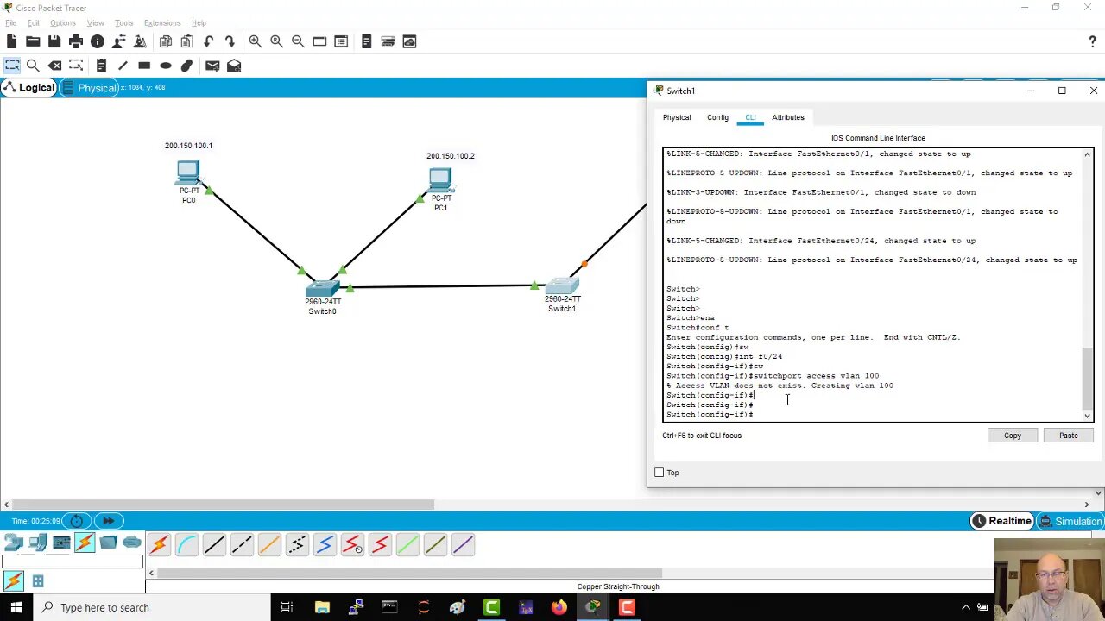1105x621 pixels.
Task: Add a Simple PDU closed envelope icon
Action: pyautogui.click(x=212, y=66)
